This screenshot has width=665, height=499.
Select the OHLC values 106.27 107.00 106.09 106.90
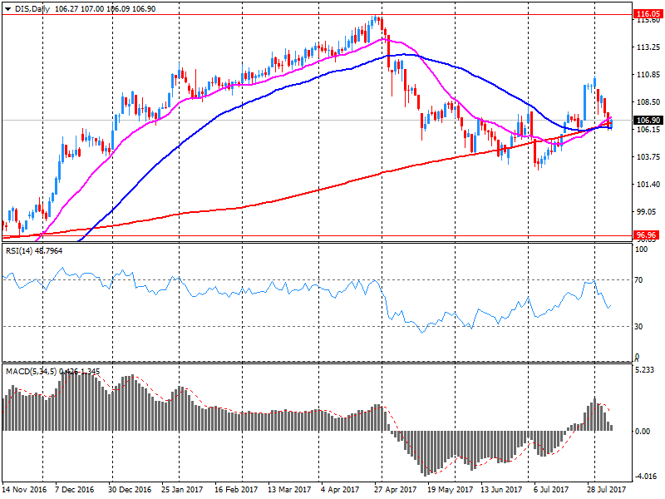pos(106,9)
